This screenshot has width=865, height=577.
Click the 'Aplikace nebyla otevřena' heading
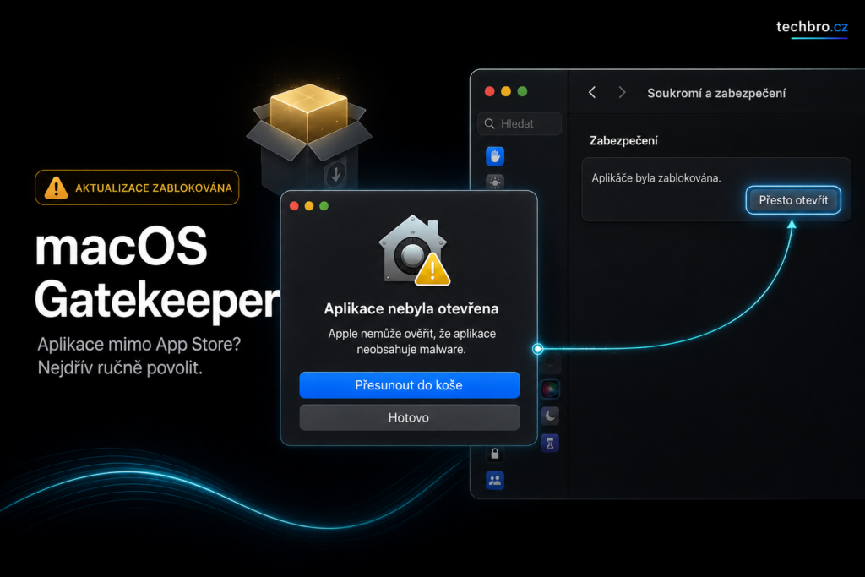tap(411, 308)
